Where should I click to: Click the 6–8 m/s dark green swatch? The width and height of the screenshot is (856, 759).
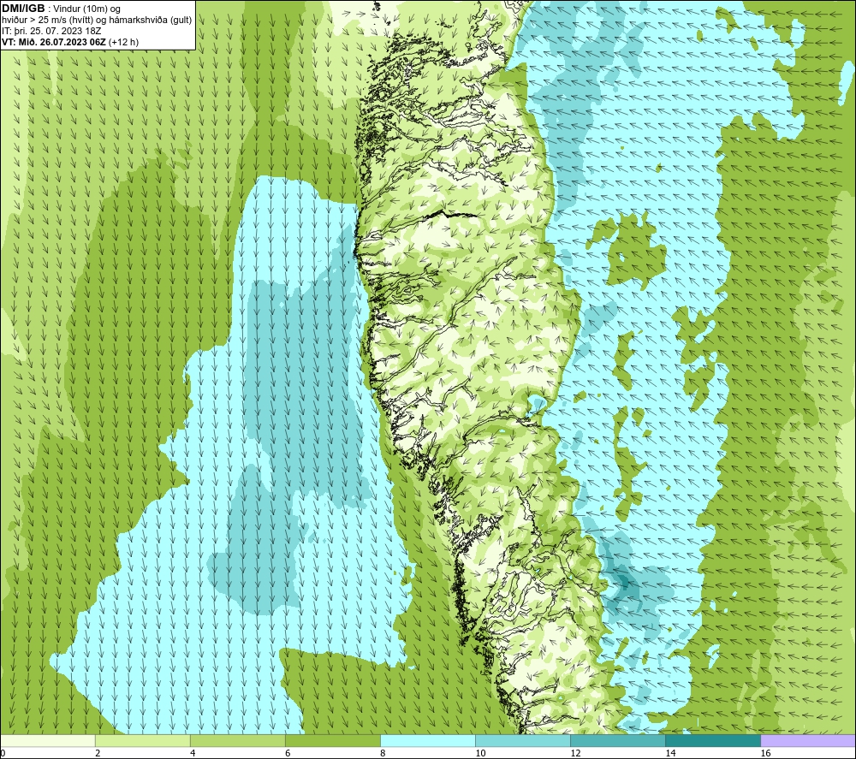[332, 740]
